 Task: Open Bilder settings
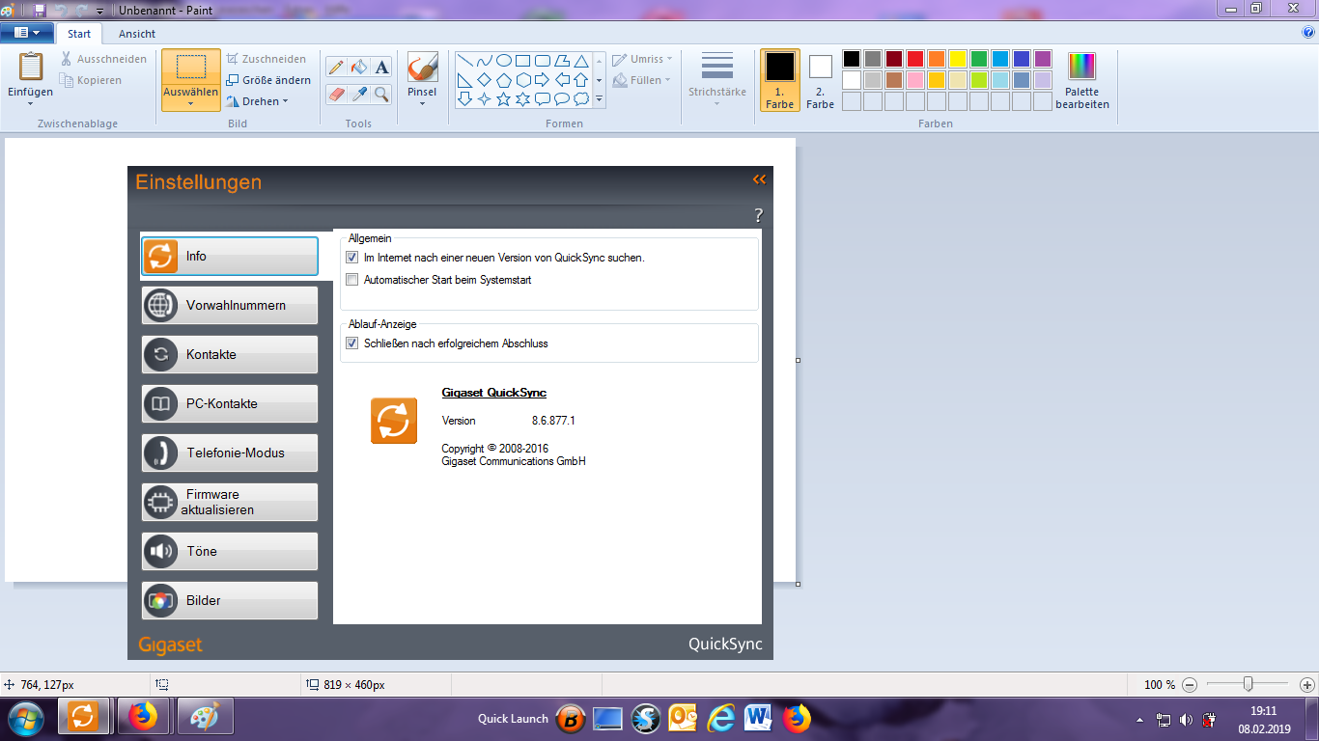pyautogui.click(x=230, y=601)
